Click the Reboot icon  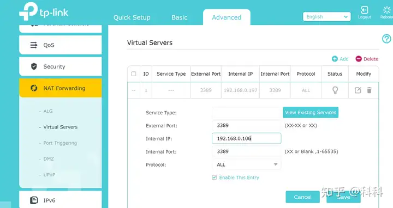(x=387, y=10)
